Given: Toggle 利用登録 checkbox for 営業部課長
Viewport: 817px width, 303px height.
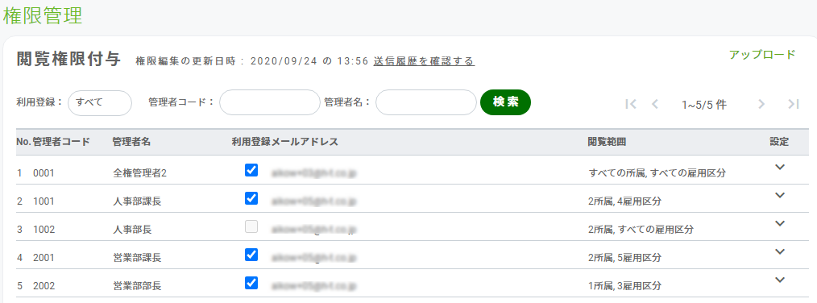Looking at the screenshot, I should coord(251,255).
